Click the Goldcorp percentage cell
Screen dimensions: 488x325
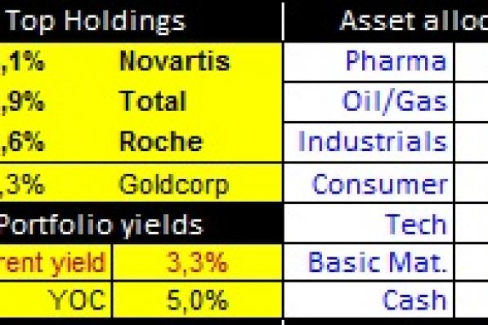point(22,185)
